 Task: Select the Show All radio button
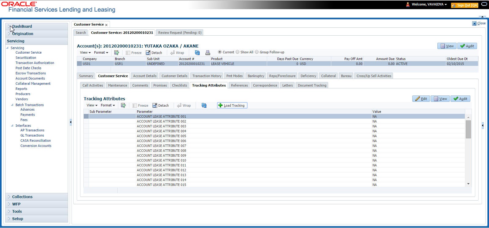(x=237, y=52)
